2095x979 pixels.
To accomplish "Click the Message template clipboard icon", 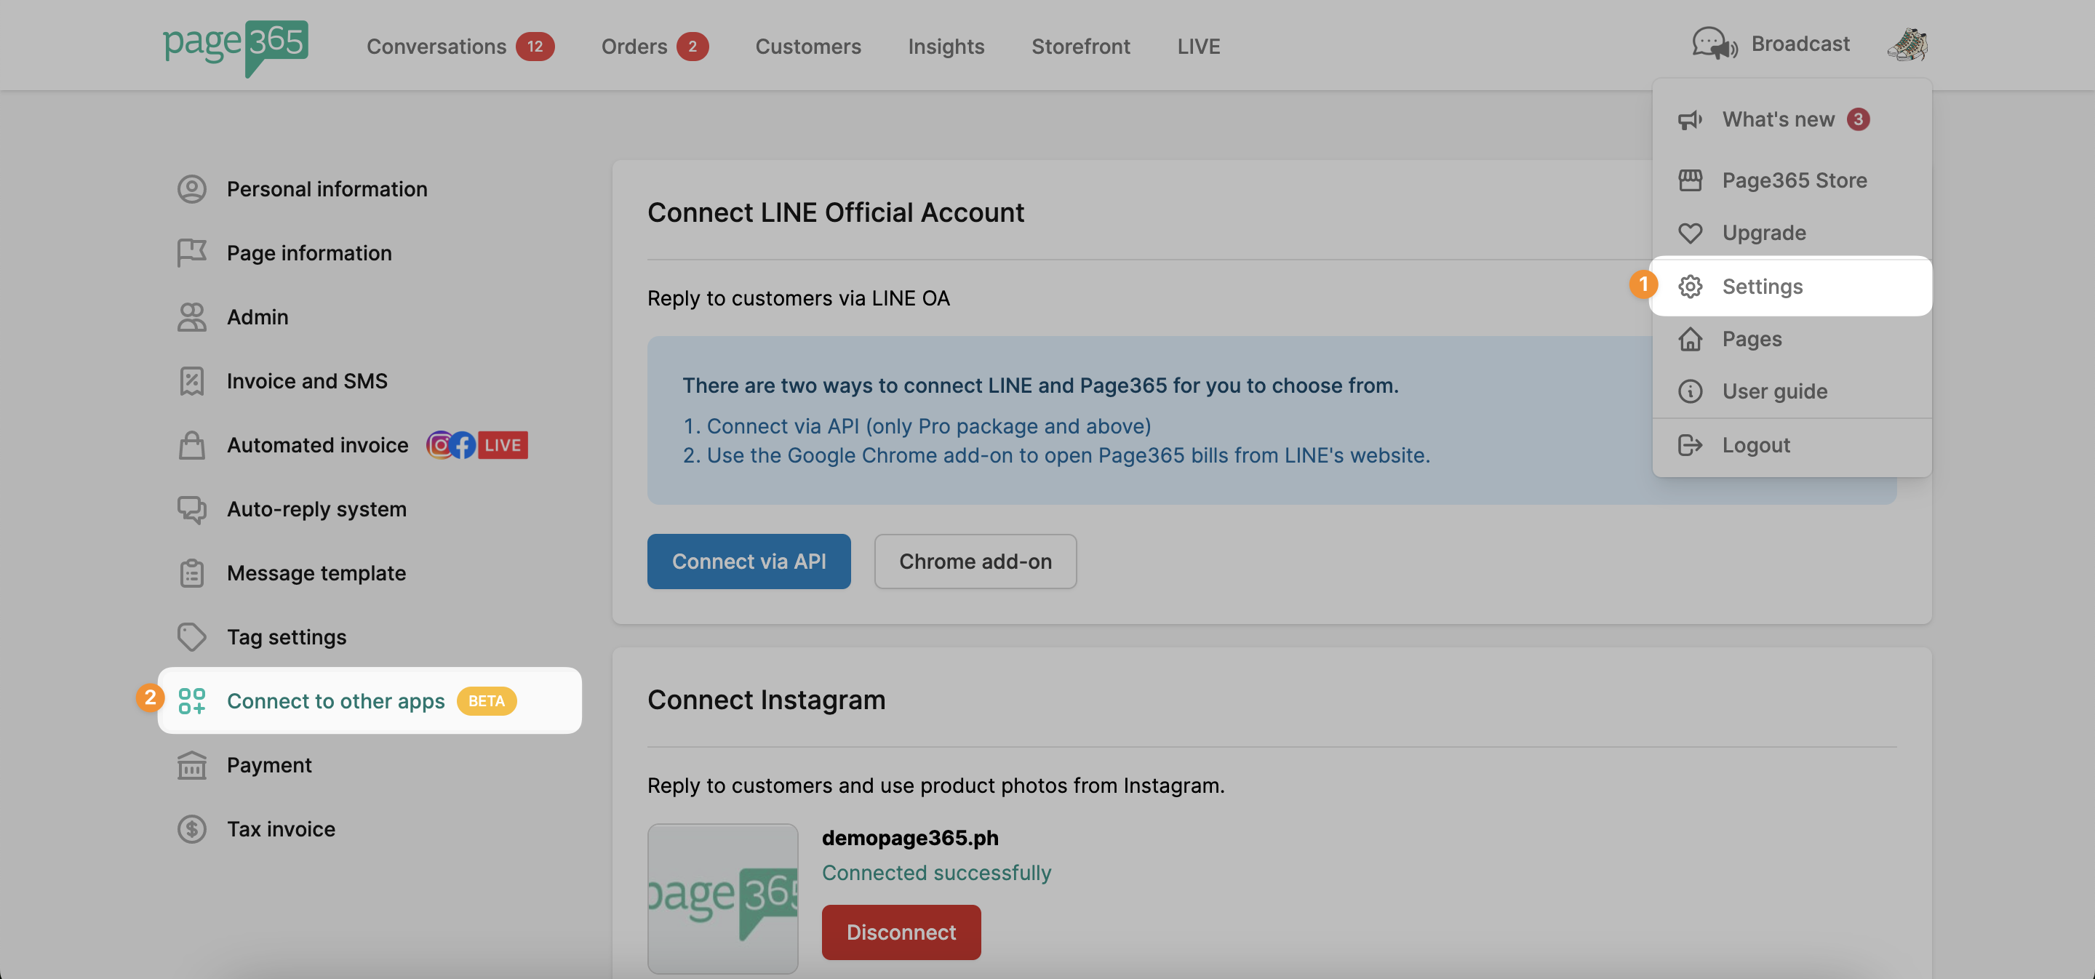I will tap(192, 573).
